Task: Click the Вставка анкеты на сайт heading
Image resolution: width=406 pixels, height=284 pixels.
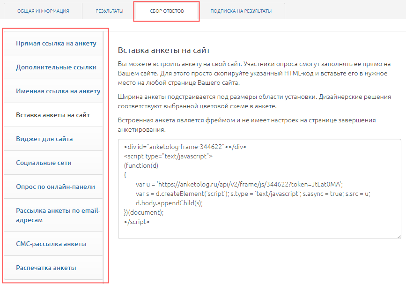Action: (164, 51)
